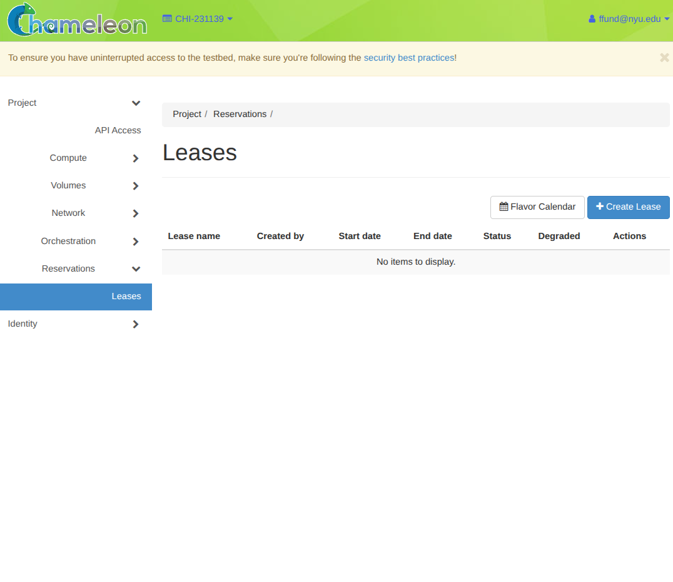The width and height of the screenshot is (673, 582).
Task: Open API Access in the sidebar
Action: (118, 130)
